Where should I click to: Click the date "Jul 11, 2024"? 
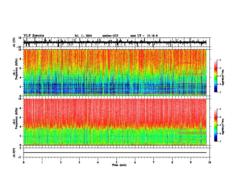coord(83,36)
